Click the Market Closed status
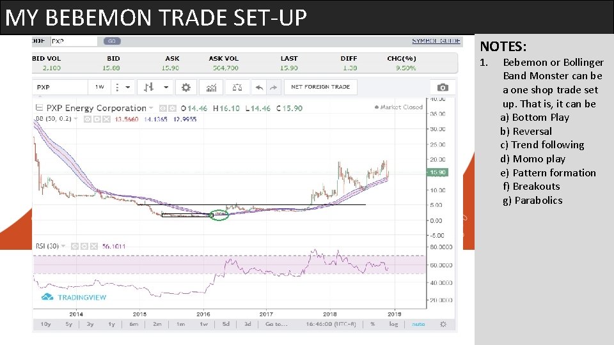Viewport: 614px width, 345px height. 398,107
